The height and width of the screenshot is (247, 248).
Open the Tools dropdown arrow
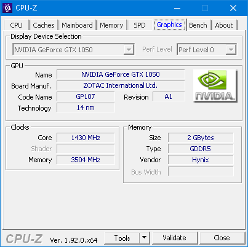tap(145, 238)
